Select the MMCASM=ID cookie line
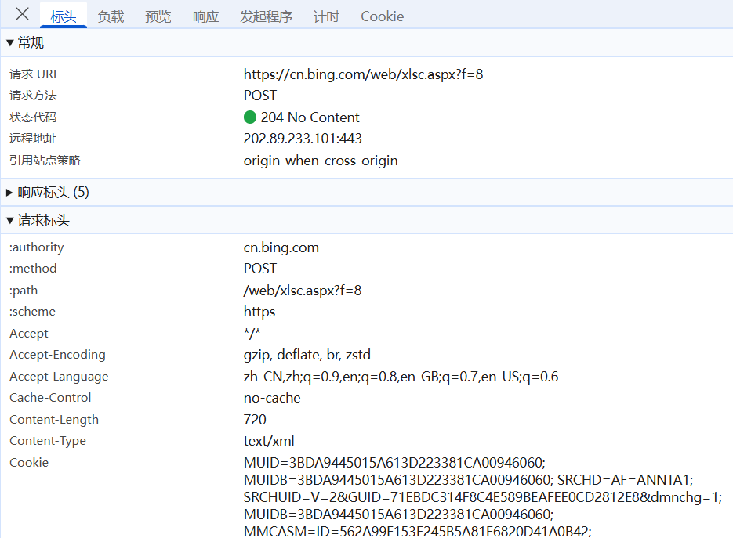The image size is (733, 538). tap(417, 532)
